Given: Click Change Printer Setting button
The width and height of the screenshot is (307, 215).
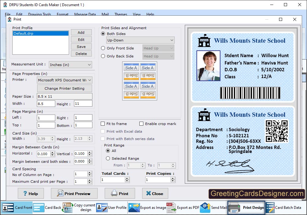Looking at the screenshot, I should 64,88.
